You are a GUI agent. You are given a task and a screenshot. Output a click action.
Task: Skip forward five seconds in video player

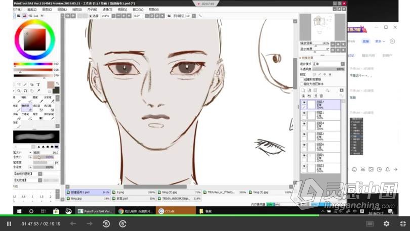pyautogui.click(x=122, y=224)
